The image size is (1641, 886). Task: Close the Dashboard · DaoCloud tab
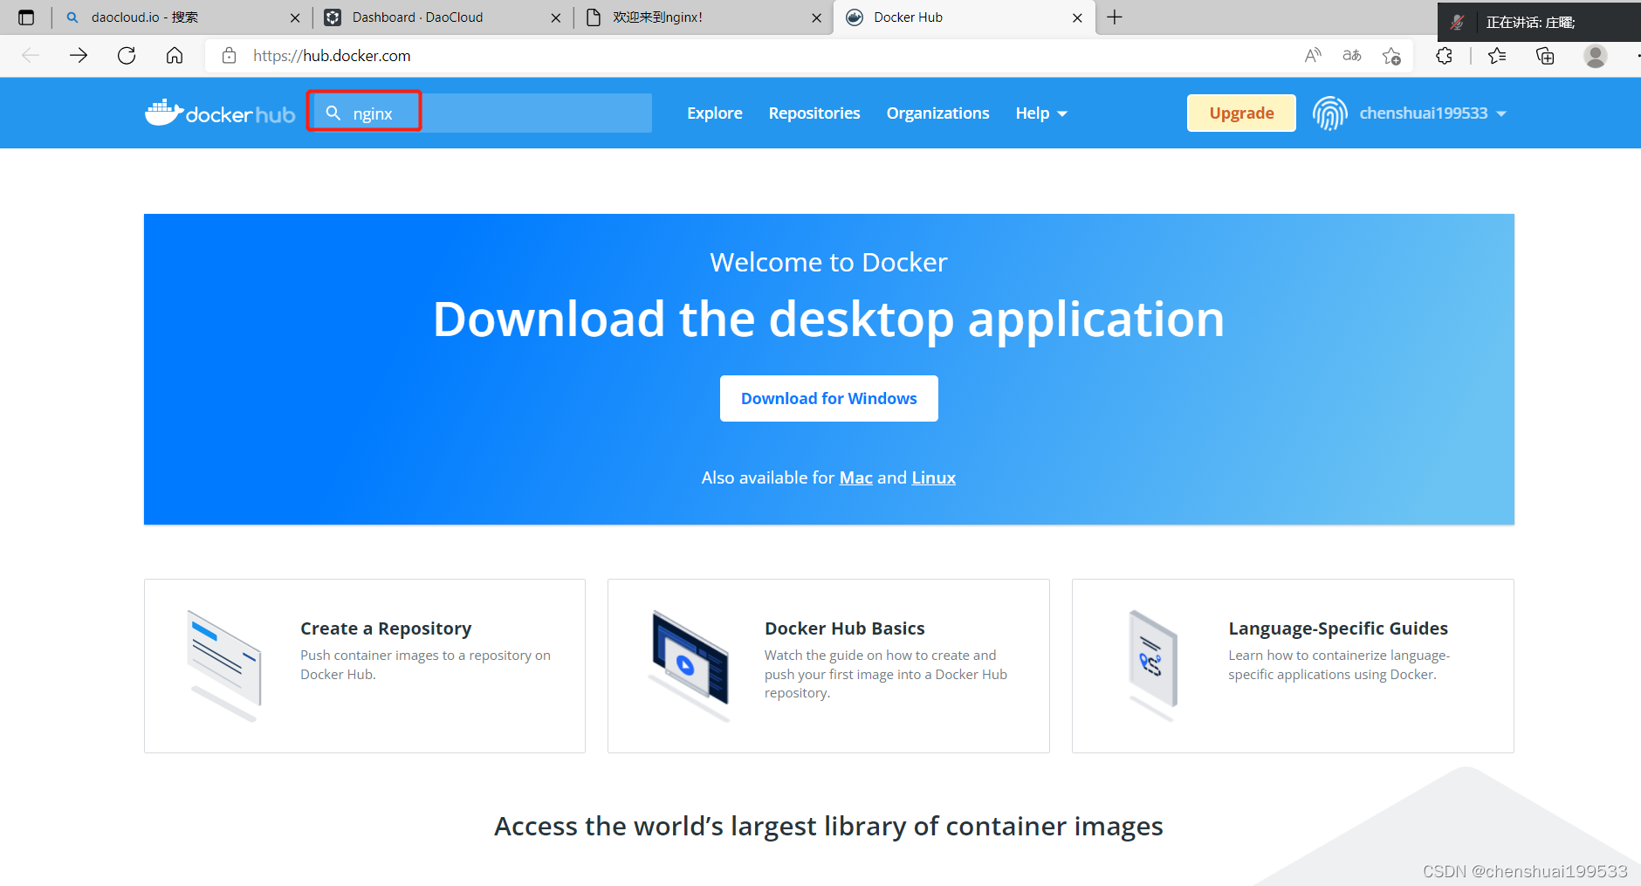pos(556,17)
